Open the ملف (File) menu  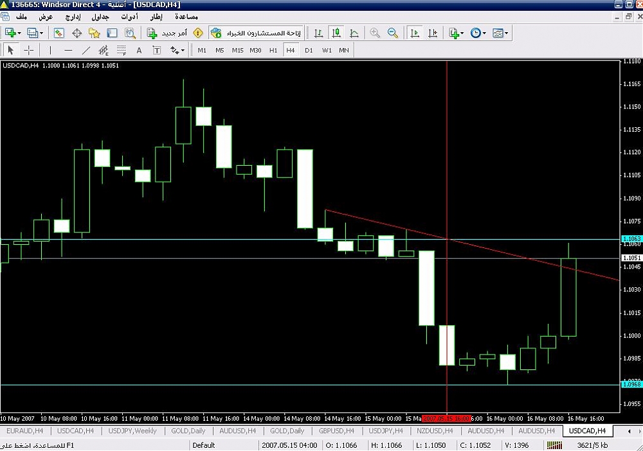click(21, 17)
